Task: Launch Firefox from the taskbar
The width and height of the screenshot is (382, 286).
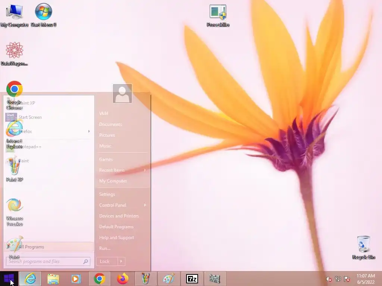Action: pyautogui.click(x=122, y=279)
